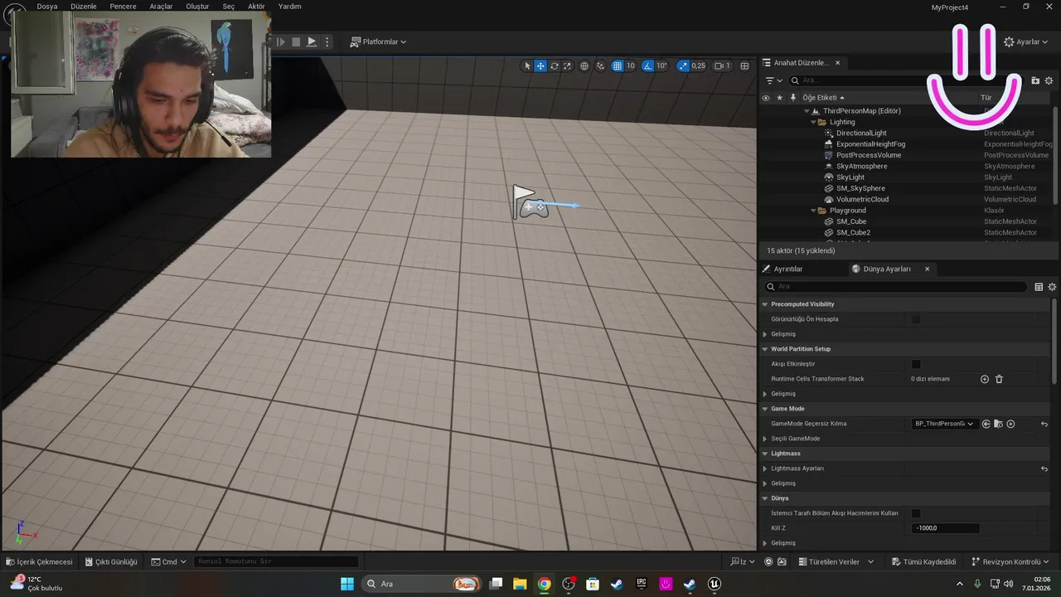Activate the translate move gizmo tool
Image resolution: width=1061 pixels, height=597 pixels.
[540, 66]
